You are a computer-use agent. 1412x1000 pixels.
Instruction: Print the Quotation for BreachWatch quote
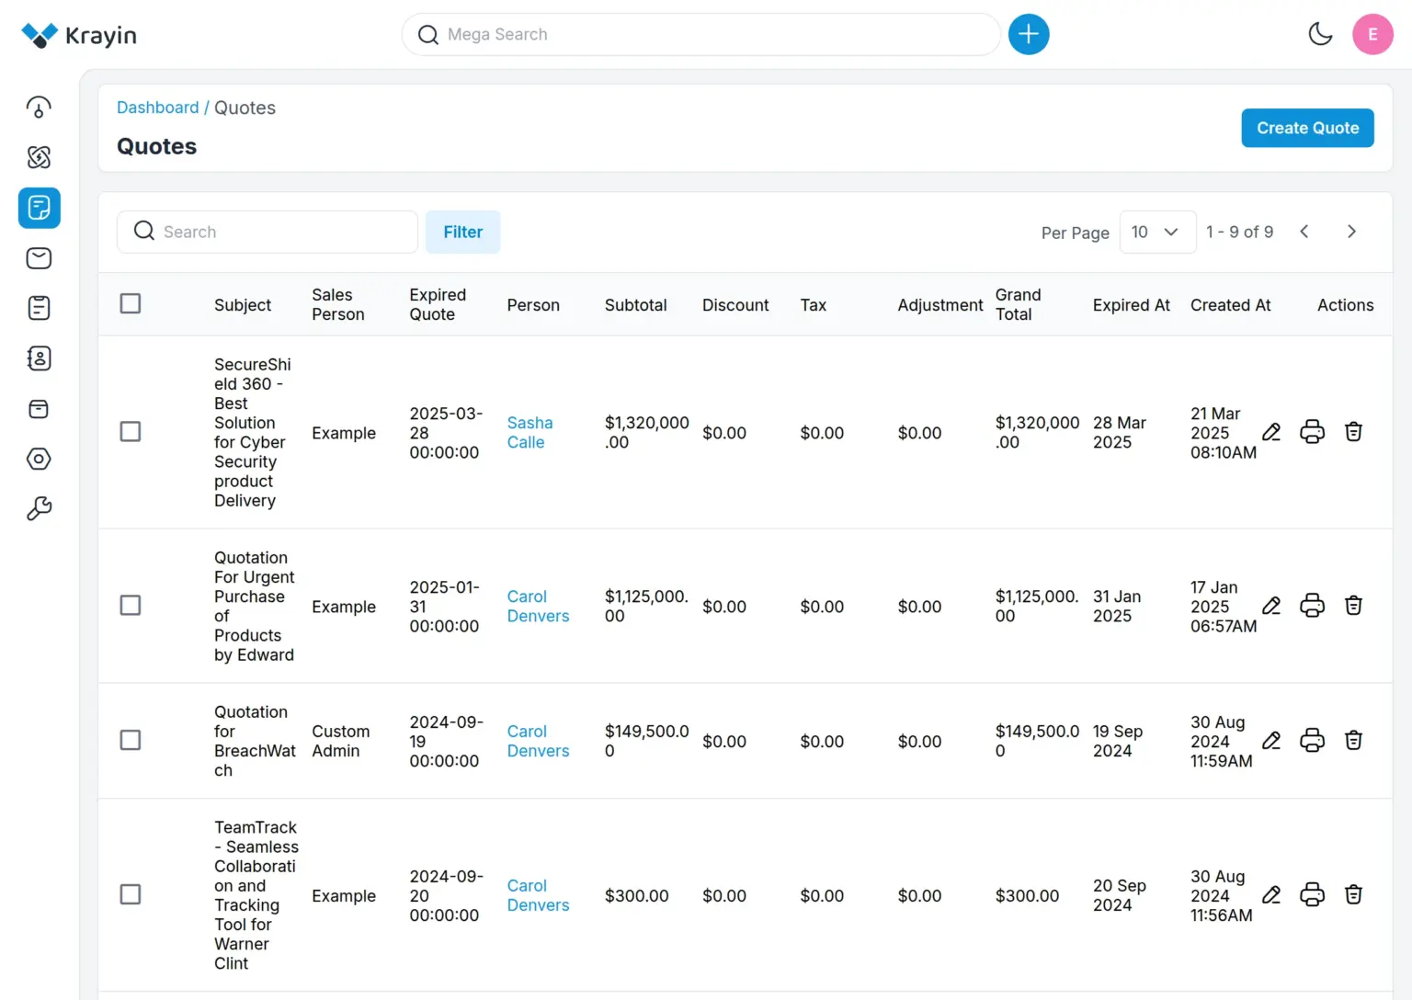click(x=1312, y=741)
